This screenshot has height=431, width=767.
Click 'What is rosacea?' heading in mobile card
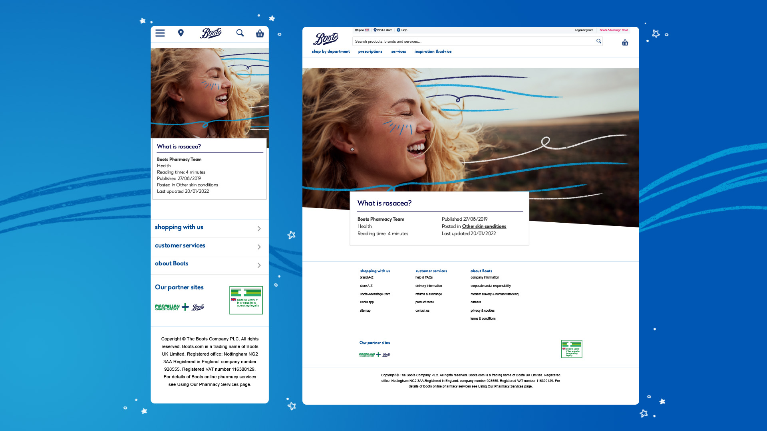pyautogui.click(x=179, y=146)
